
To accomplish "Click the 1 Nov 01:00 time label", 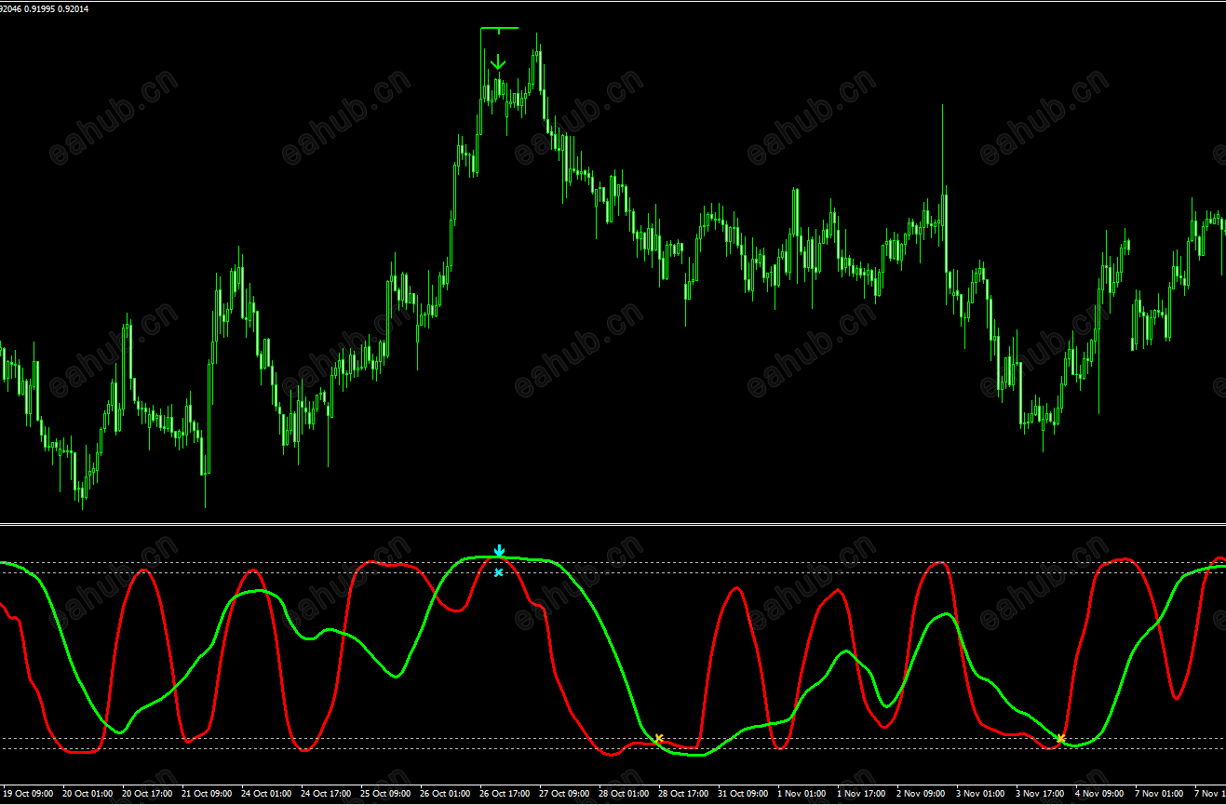I will 802,794.
